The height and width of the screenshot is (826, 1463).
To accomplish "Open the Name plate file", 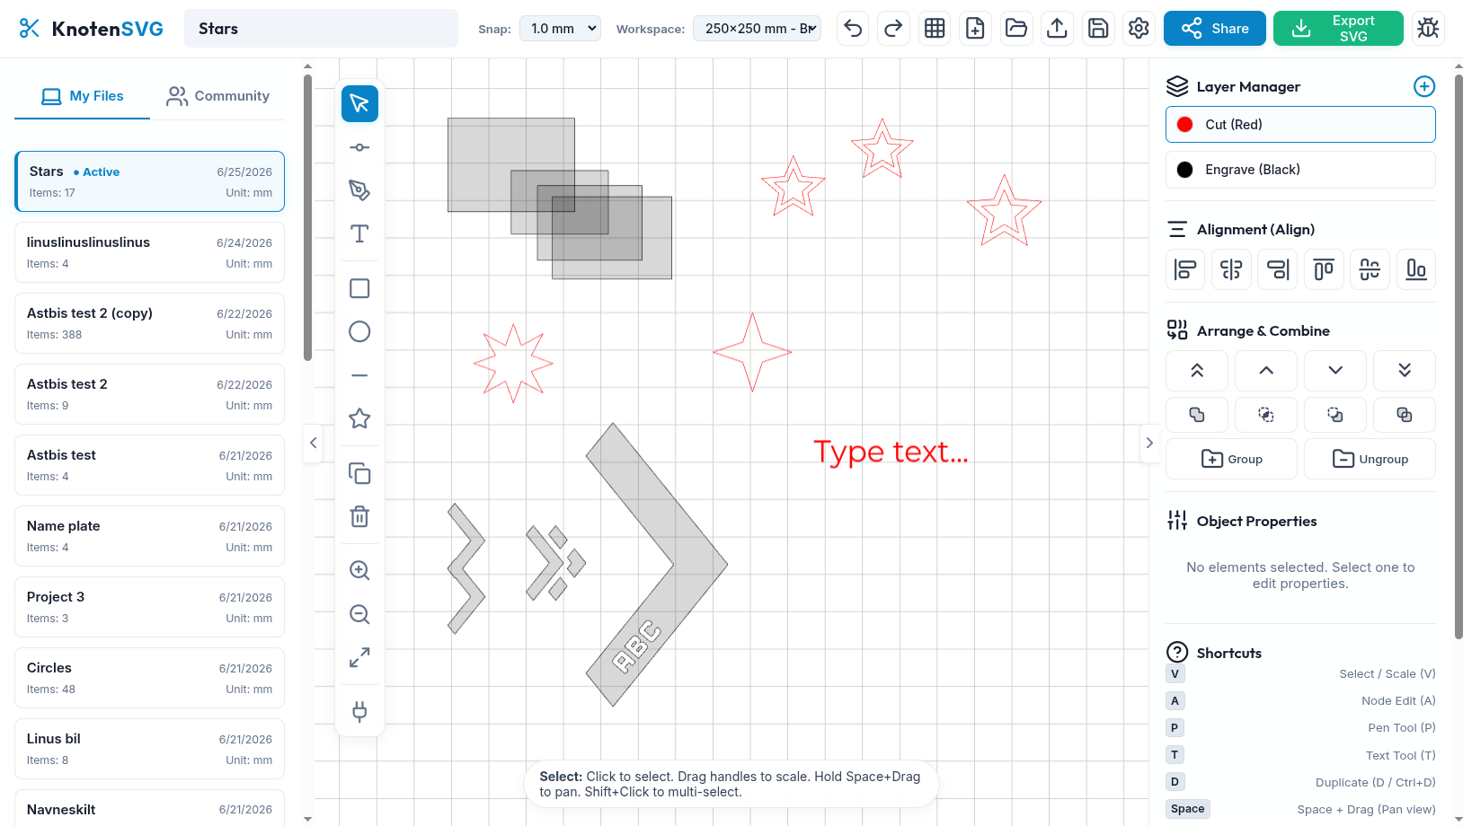I will [149, 536].
